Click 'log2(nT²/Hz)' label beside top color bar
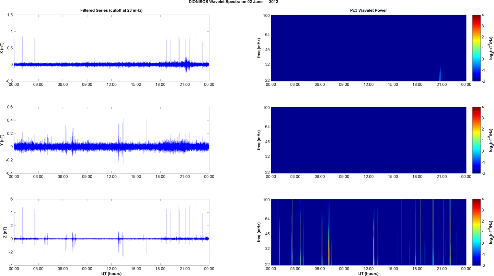 [491, 48]
